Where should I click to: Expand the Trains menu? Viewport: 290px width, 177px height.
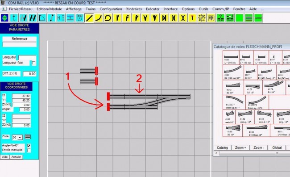pyautogui.click(x=91, y=9)
